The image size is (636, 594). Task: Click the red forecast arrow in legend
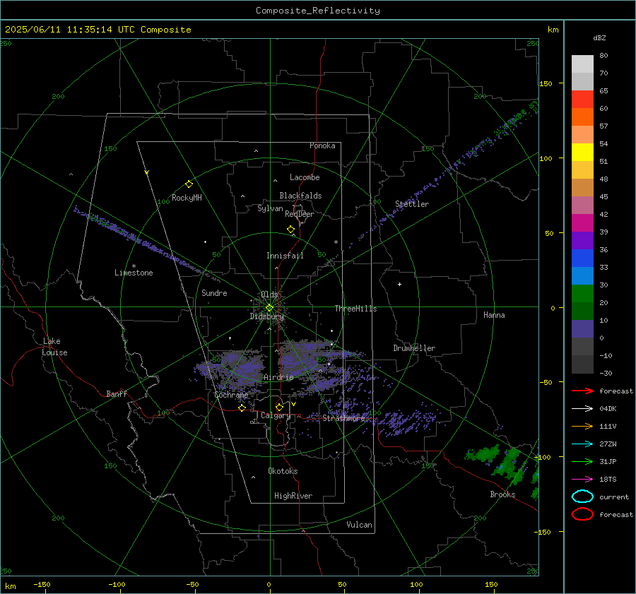[x=582, y=391]
